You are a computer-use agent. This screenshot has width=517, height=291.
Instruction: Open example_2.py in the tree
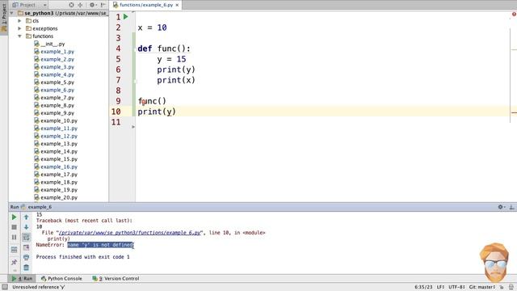(54, 59)
